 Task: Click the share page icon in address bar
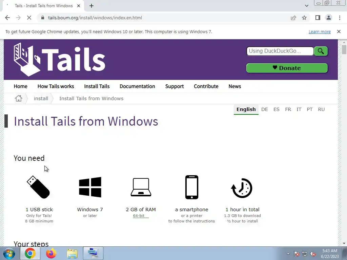coord(293,18)
